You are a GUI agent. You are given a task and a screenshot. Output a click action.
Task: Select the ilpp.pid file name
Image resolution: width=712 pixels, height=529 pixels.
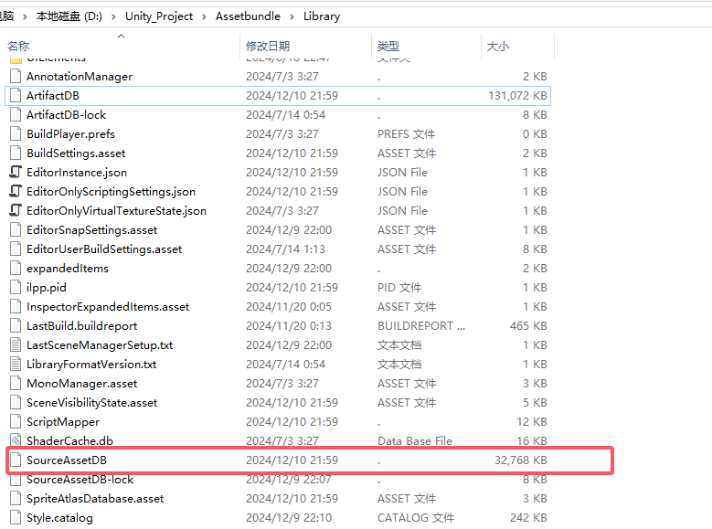coord(47,287)
